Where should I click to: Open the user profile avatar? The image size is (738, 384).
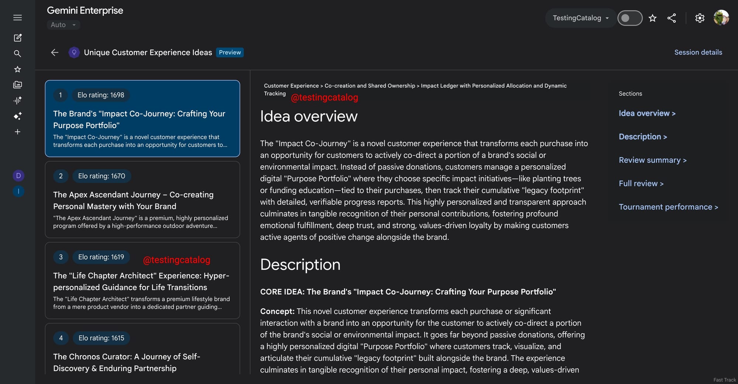point(721,18)
